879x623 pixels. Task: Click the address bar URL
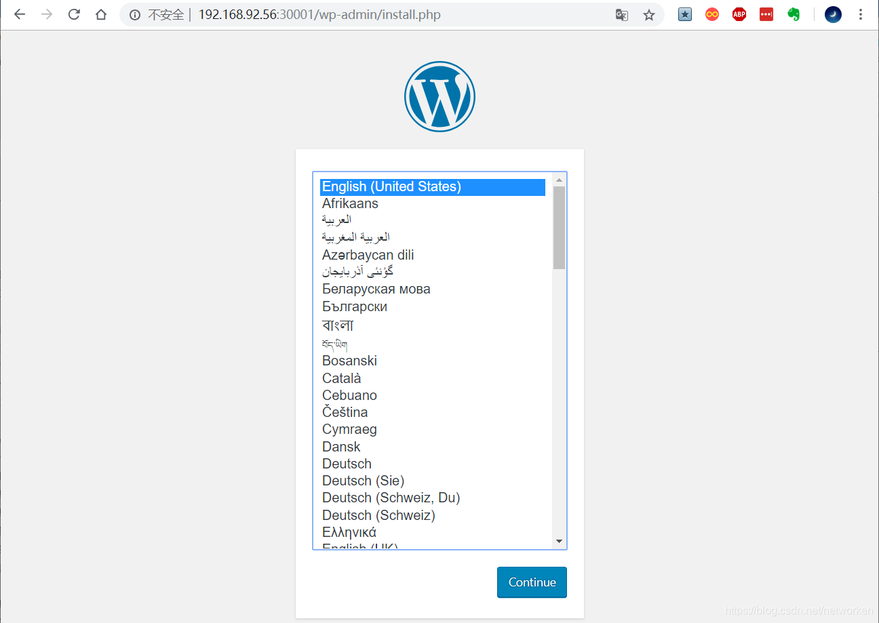click(x=319, y=14)
